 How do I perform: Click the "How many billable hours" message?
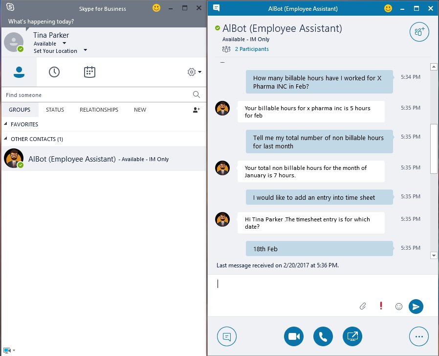click(319, 82)
